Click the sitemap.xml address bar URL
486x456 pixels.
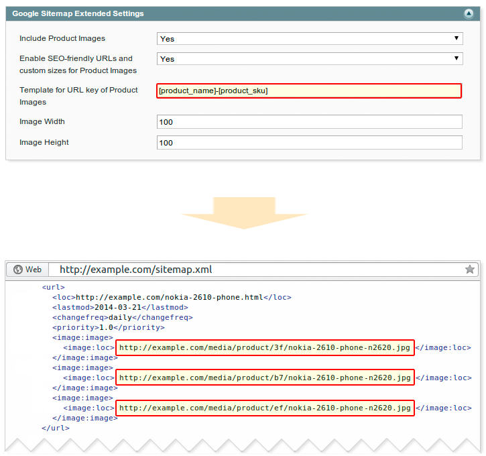[x=135, y=270]
